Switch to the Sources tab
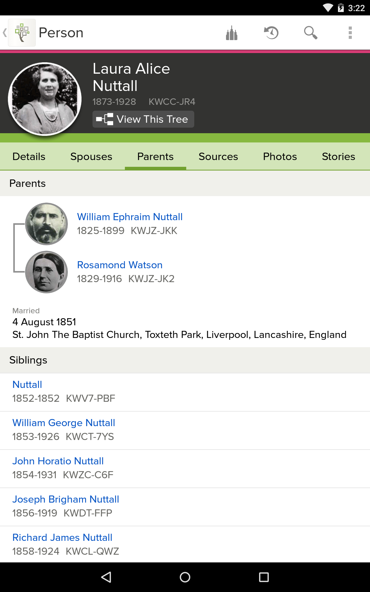Image resolution: width=370 pixels, height=592 pixels. point(218,156)
